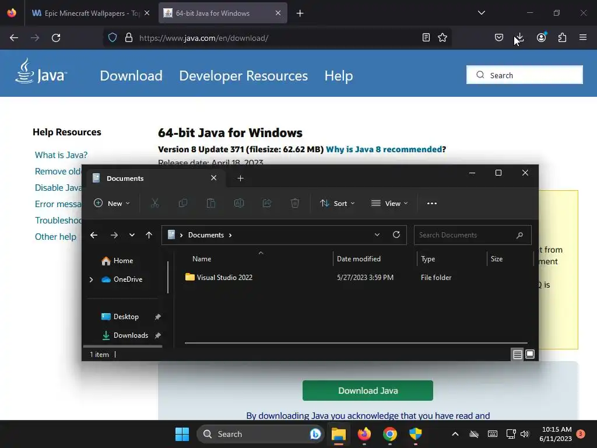Open the View dropdown in Explorer
The width and height of the screenshot is (597, 448).
pyautogui.click(x=389, y=203)
